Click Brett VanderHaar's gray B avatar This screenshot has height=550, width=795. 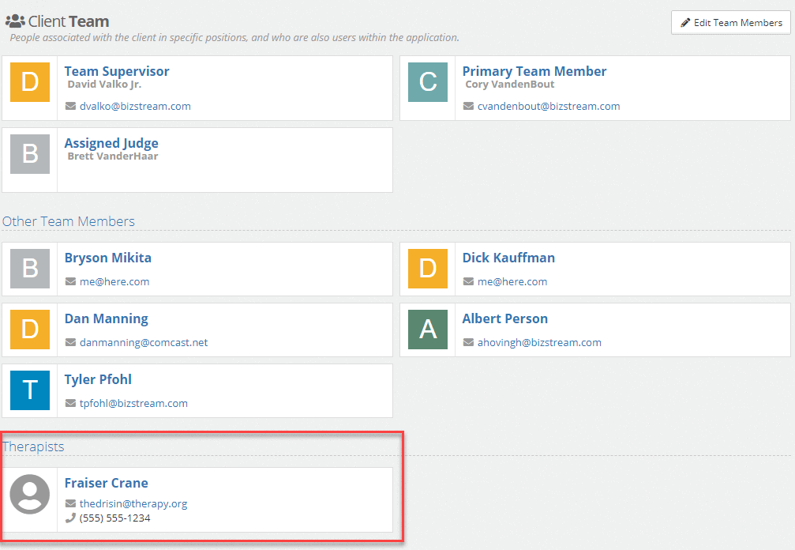pos(30,154)
